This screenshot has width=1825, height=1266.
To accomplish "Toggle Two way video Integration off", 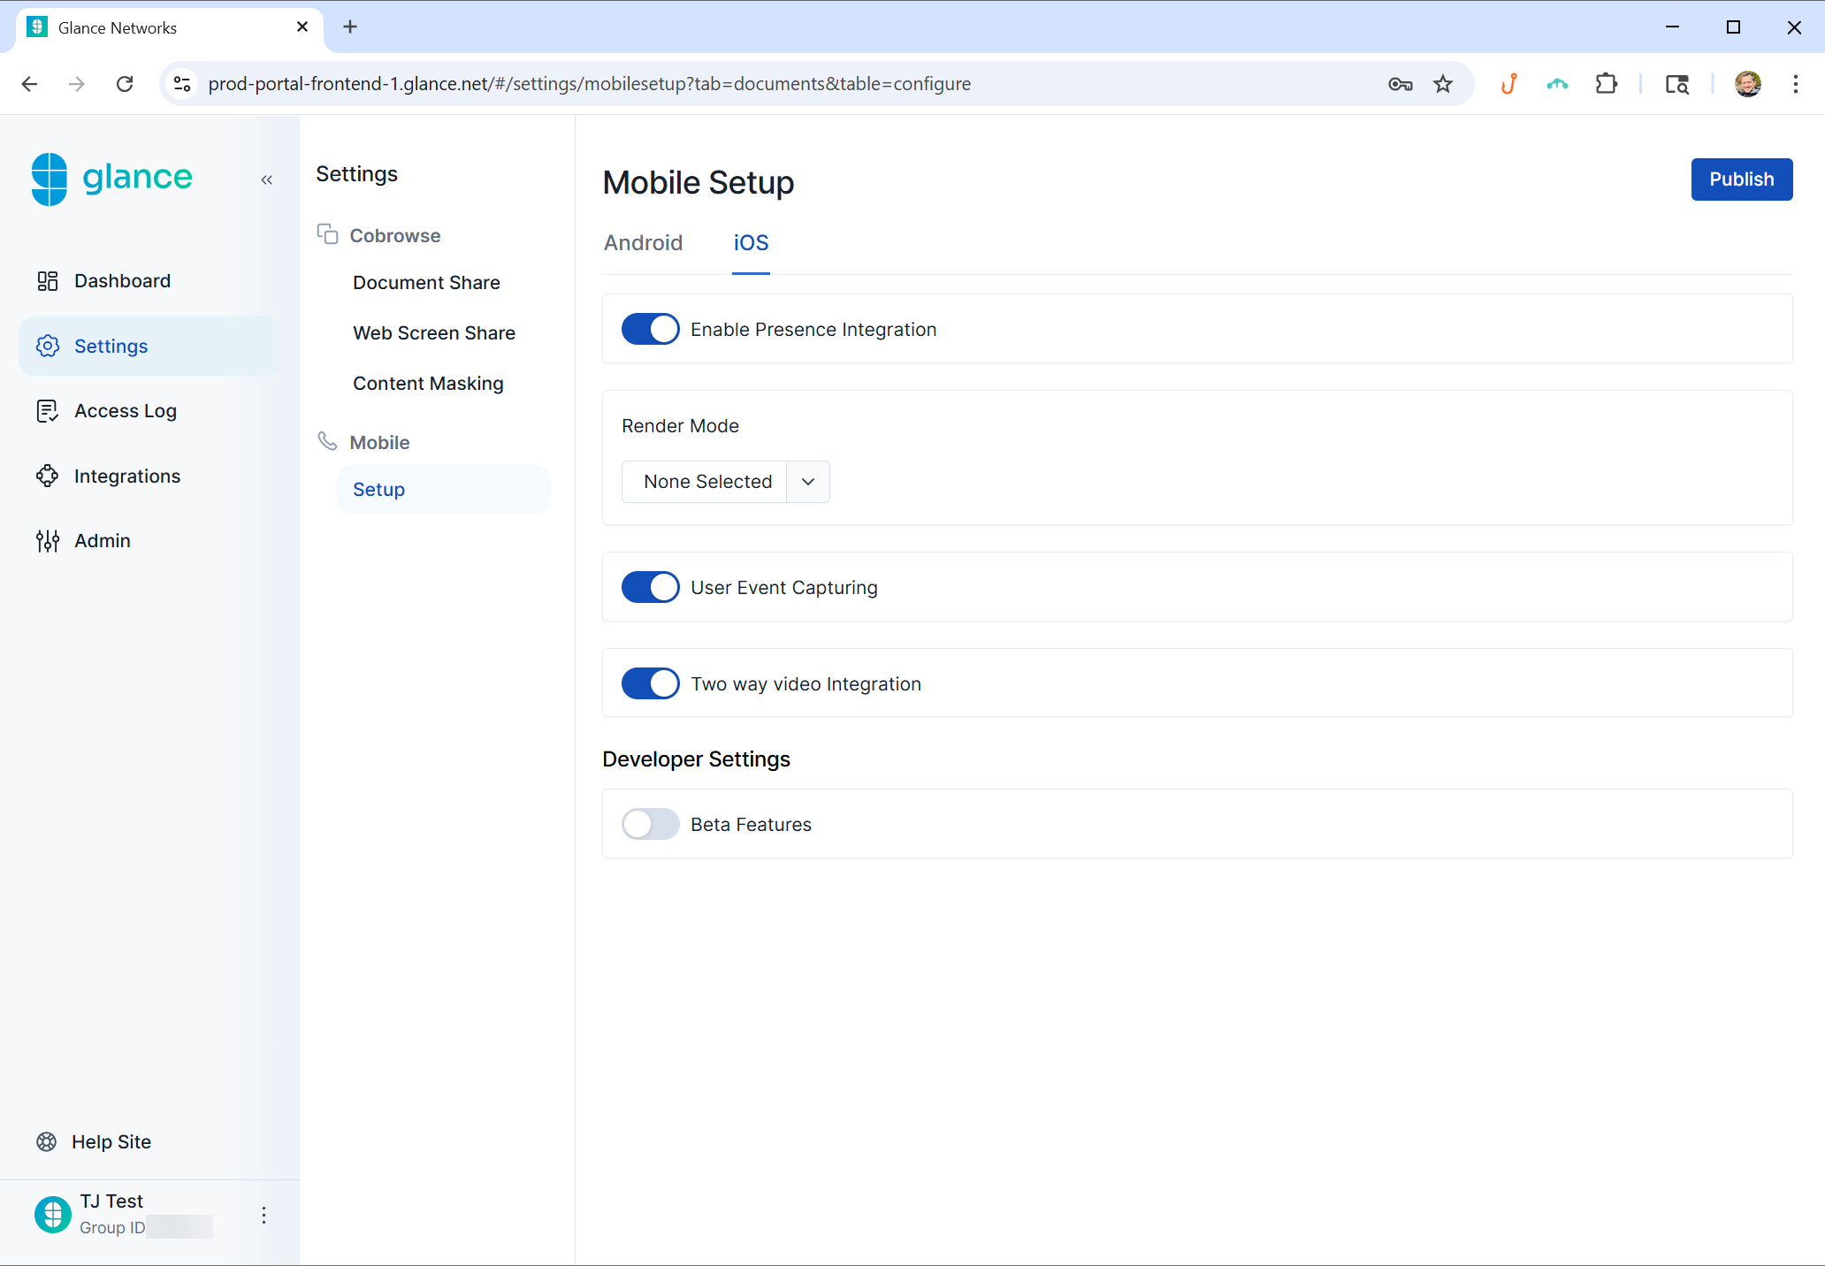I will pyautogui.click(x=650, y=683).
